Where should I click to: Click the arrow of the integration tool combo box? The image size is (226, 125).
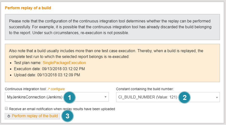[105, 97]
